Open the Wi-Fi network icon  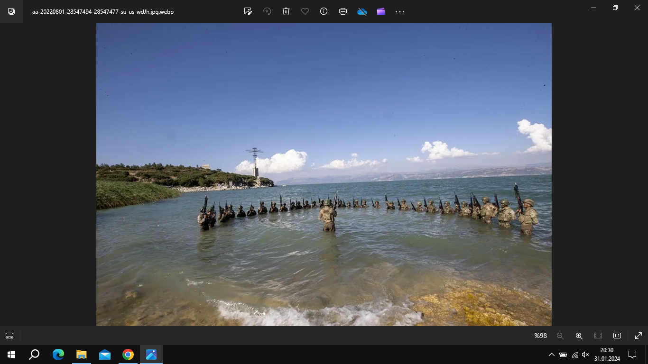pyautogui.click(x=575, y=355)
